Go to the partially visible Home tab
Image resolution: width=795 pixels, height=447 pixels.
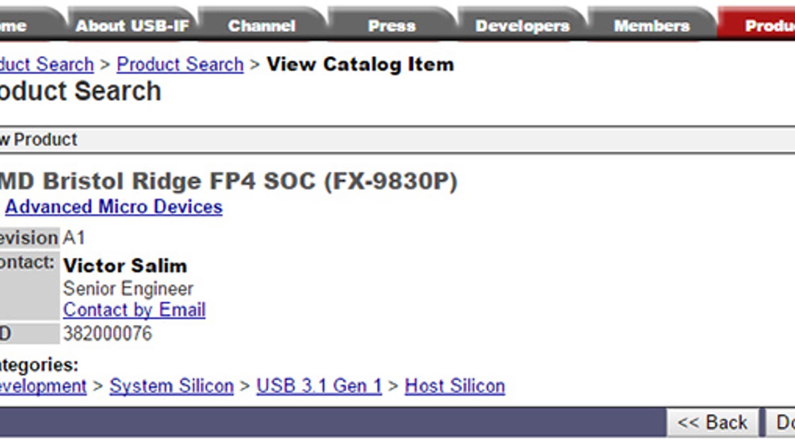[x=15, y=26]
